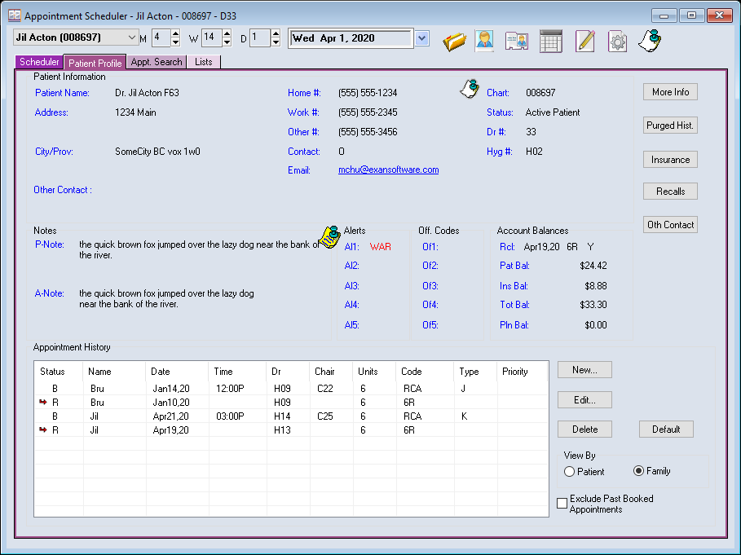Click the pinned note icon beside Chart
The width and height of the screenshot is (741, 555).
click(470, 89)
